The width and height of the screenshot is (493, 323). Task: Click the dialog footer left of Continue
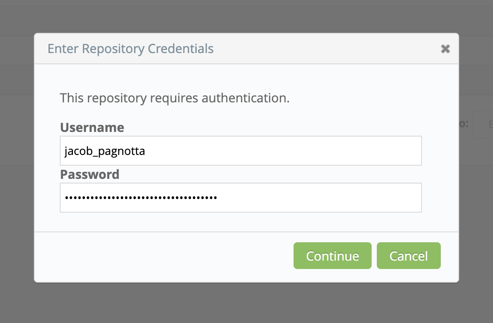click(x=165, y=256)
